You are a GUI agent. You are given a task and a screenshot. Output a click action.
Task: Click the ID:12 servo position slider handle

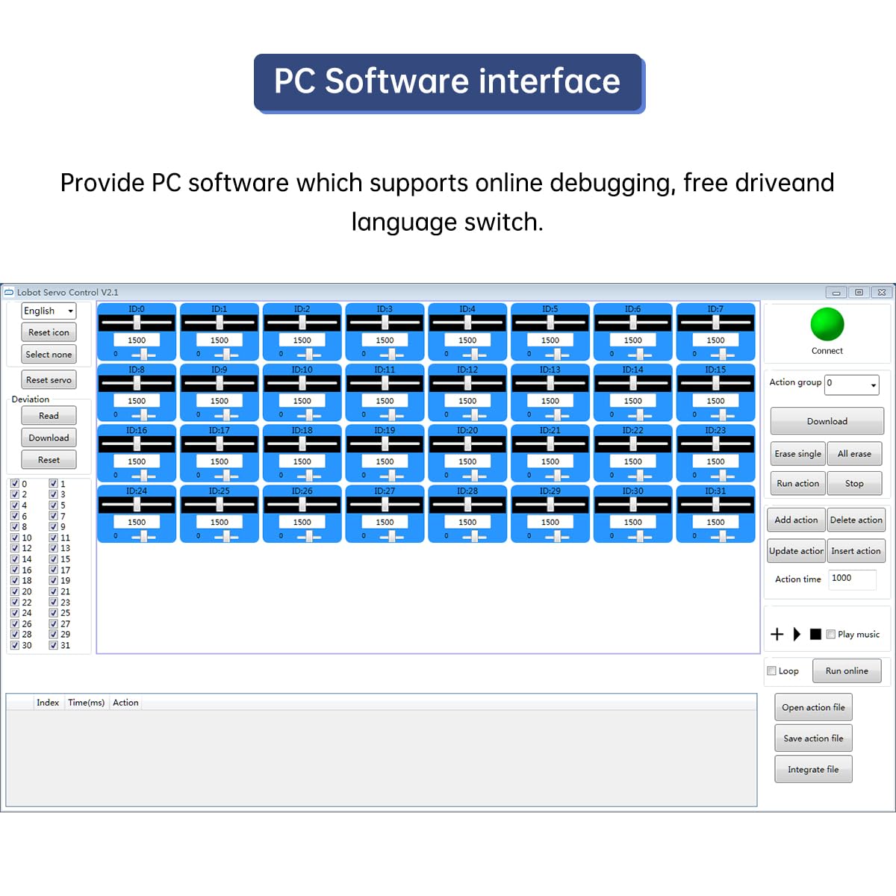467,382
